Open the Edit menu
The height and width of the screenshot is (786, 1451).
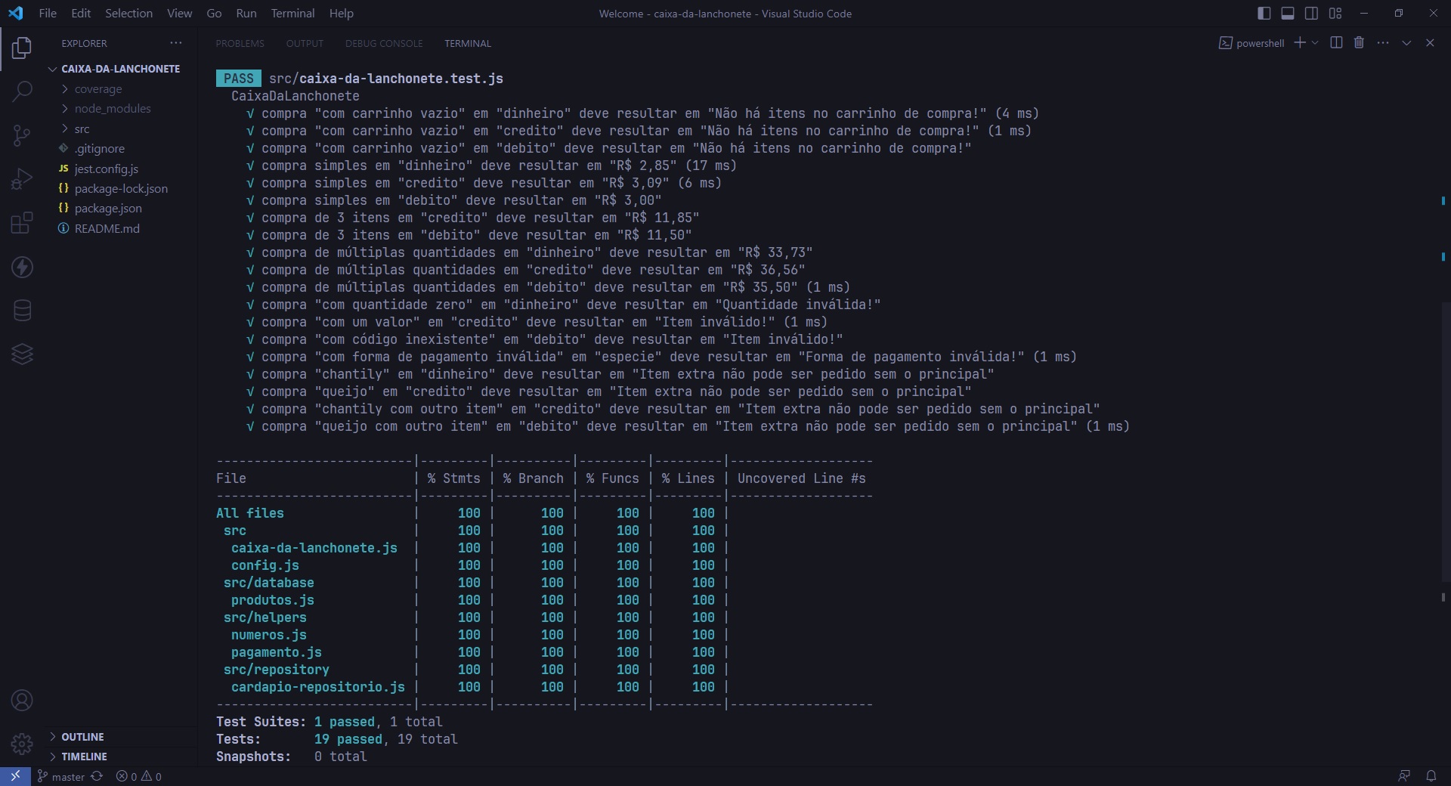[81, 14]
